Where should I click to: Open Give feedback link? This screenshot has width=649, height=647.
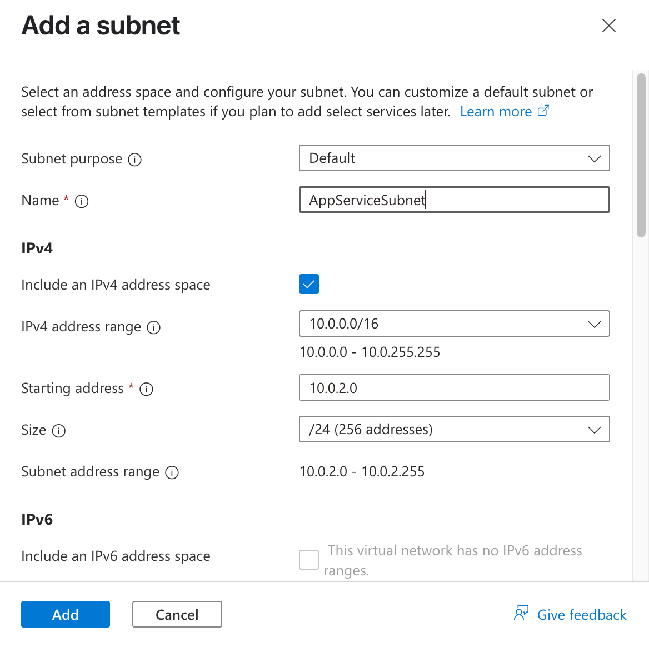[x=581, y=615]
